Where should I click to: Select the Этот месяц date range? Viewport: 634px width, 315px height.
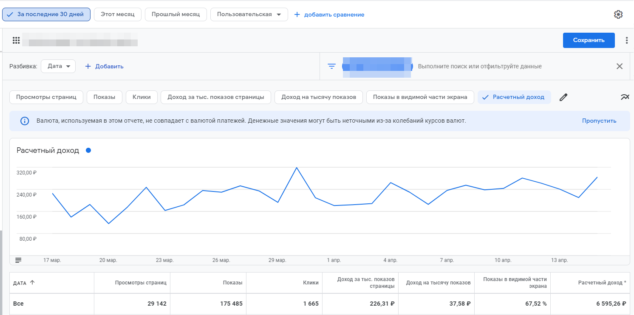pyautogui.click(x=117, y=14)
